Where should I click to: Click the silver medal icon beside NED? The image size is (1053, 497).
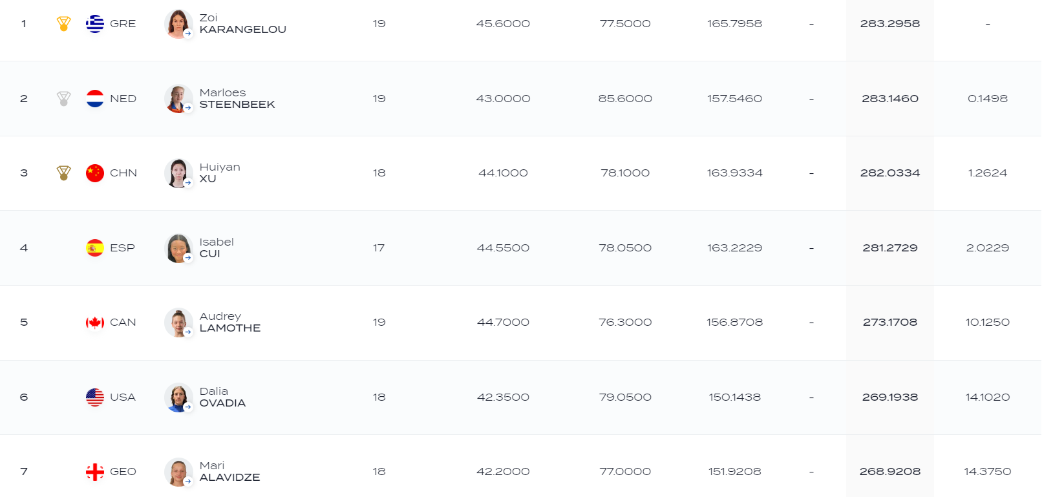(63, 99)
